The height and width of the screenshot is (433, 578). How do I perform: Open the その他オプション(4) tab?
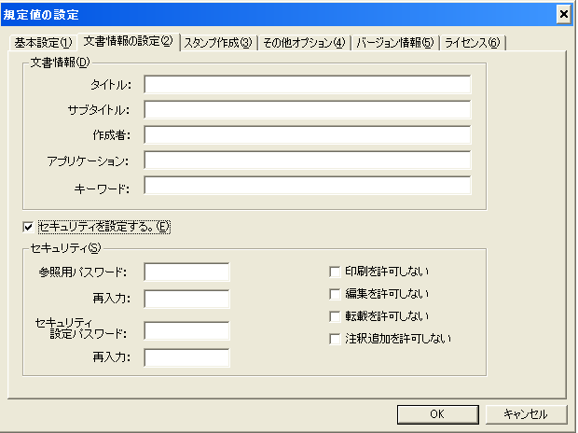[x=304, y=43]
